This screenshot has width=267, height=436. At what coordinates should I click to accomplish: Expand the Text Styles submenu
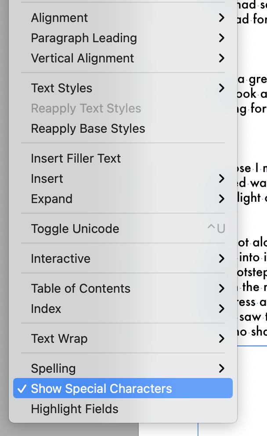61,88
